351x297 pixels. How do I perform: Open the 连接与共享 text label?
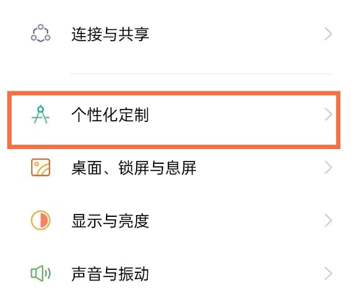pos(110,34)
